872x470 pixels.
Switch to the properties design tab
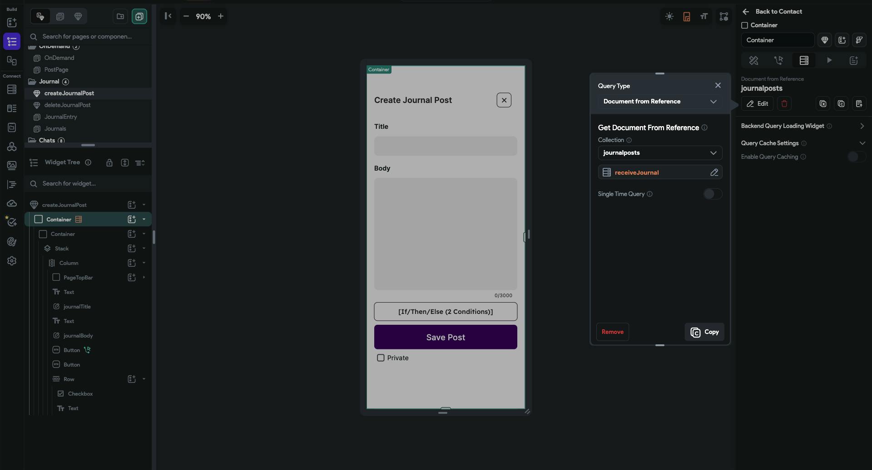pyautogui.click(x=753, y=60)
